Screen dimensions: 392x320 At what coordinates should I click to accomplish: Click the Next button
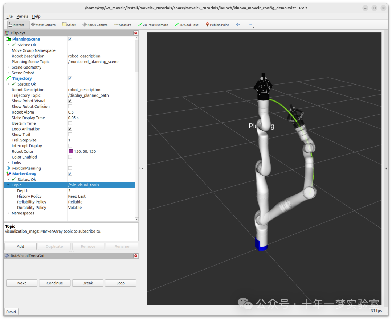coord(22,283)
